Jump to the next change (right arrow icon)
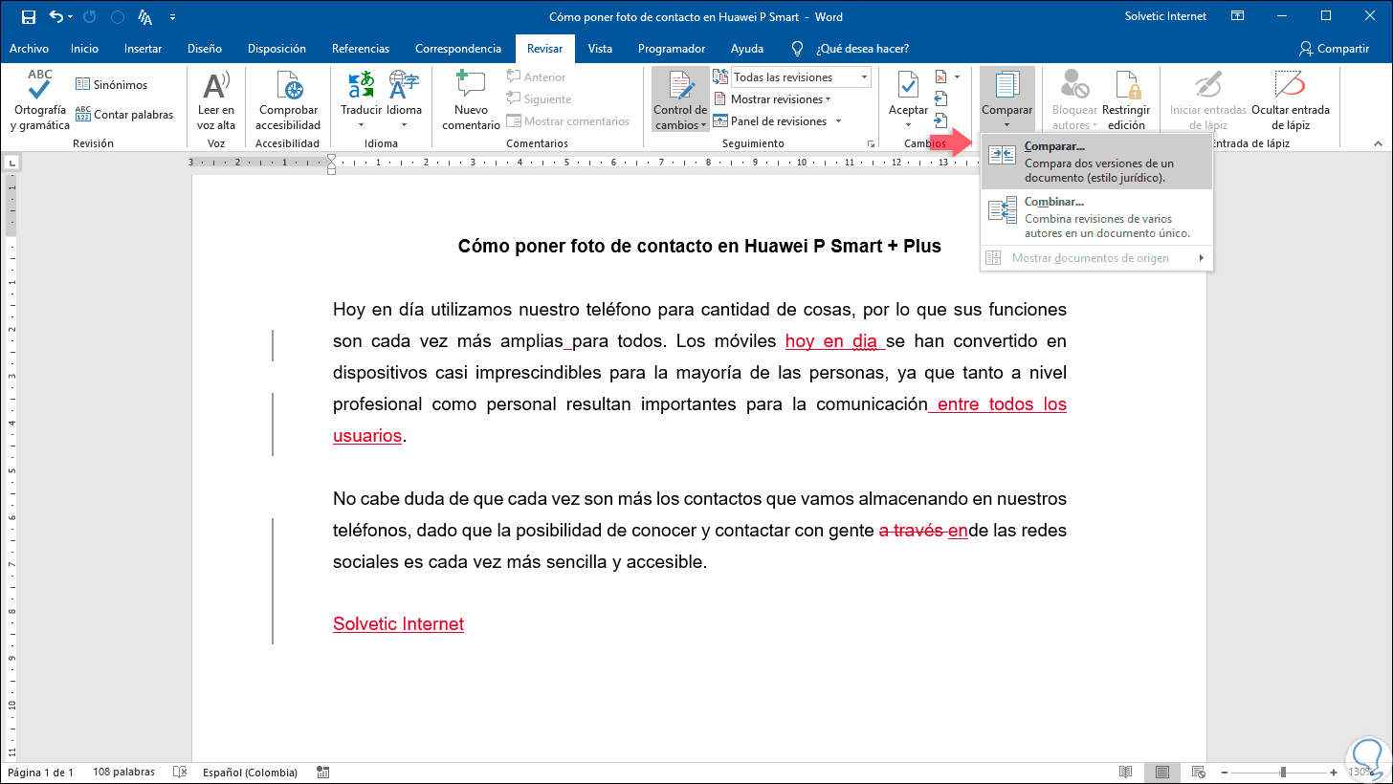Viewport: 1393px width, 784px height. (x=940, y=120)
